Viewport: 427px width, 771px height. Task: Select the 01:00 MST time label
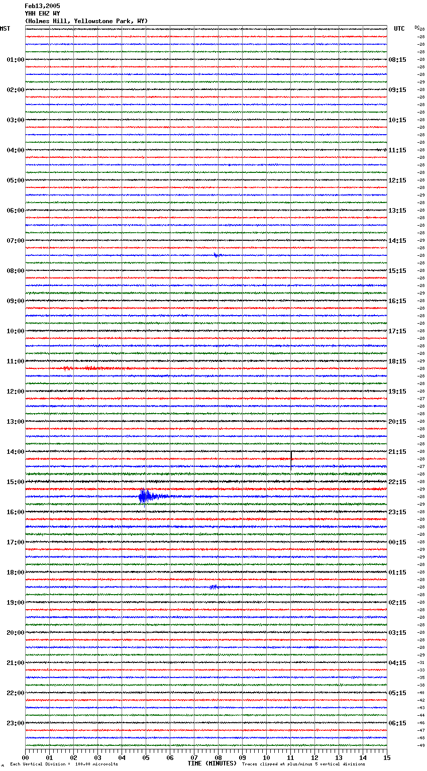pos(15,60)
